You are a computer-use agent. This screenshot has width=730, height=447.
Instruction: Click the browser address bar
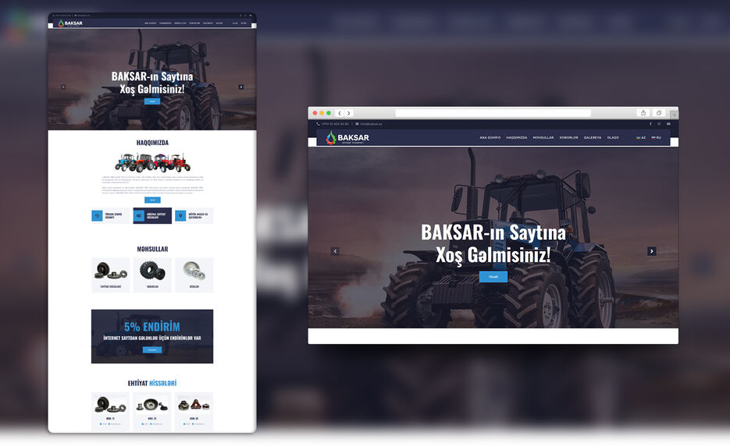[x=493, y=113]
